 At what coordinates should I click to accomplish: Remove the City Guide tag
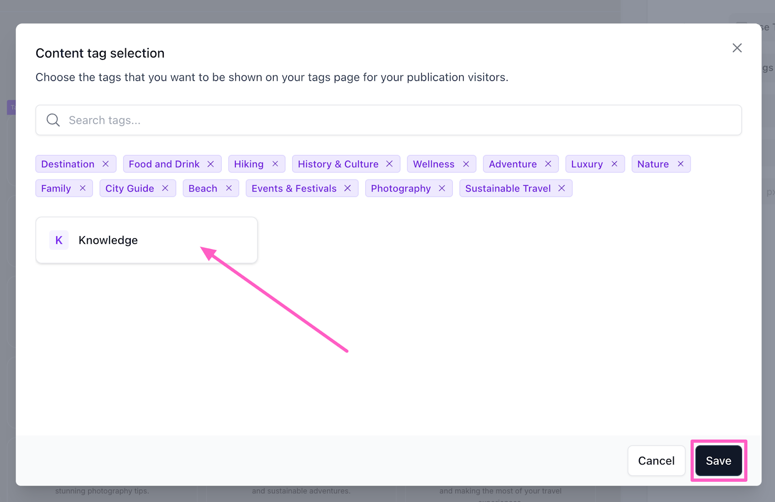(165, 188)
